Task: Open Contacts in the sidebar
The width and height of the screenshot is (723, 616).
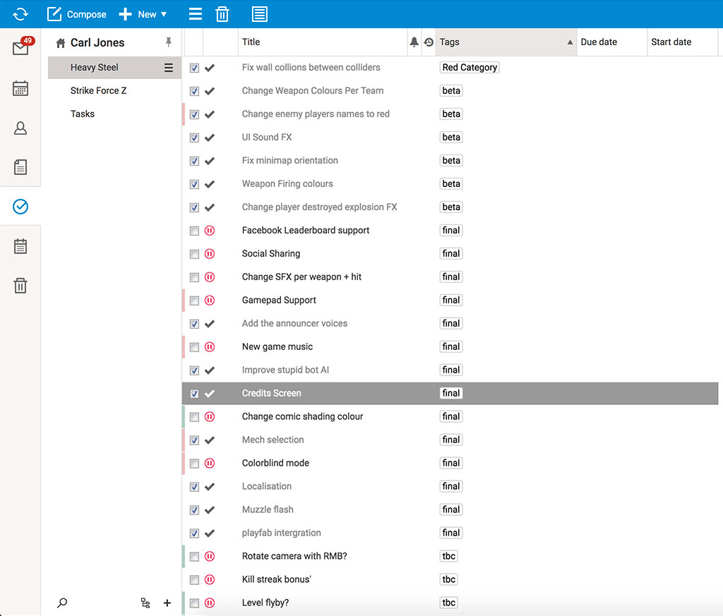Action: coord(20,128)
